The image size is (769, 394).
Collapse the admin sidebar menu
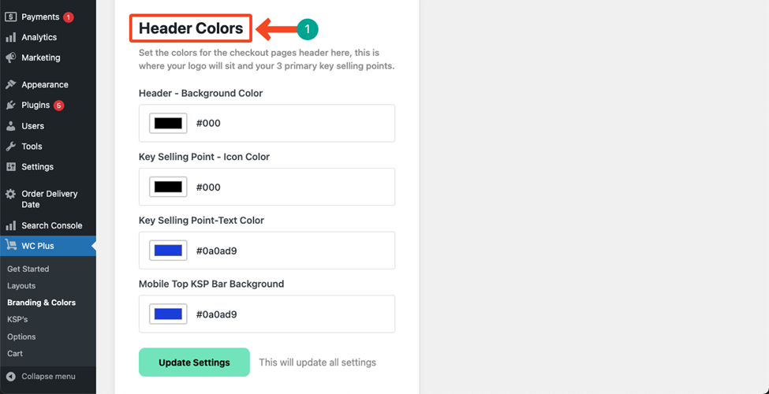41,377
